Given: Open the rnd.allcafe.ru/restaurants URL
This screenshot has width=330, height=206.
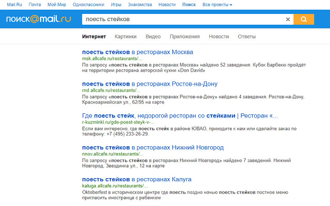Looking at the screenshot, I should point(111,91).
